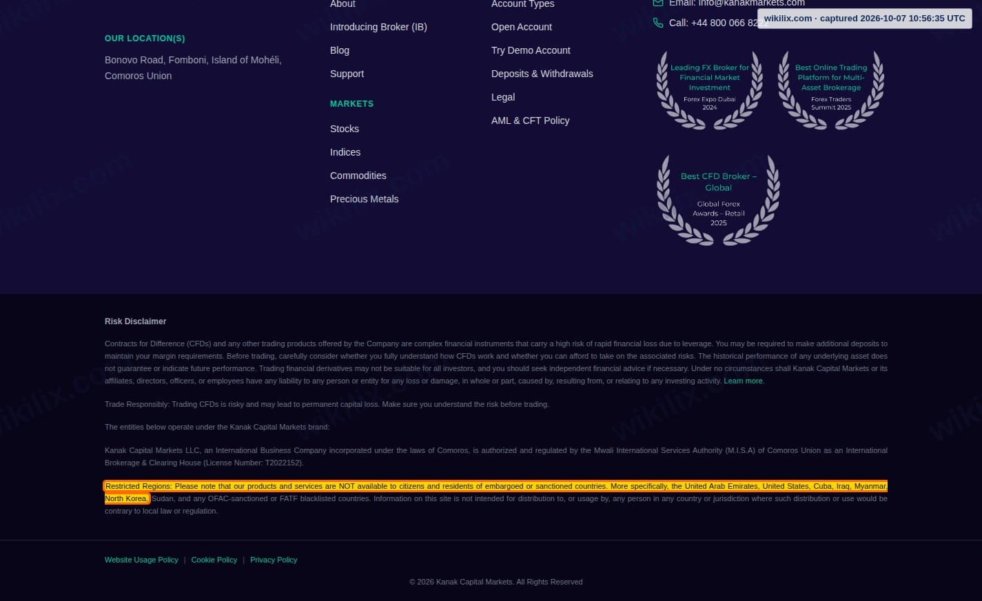The image size is (982, 601).
Task: Open the Stocks market page
Action: 345,129
